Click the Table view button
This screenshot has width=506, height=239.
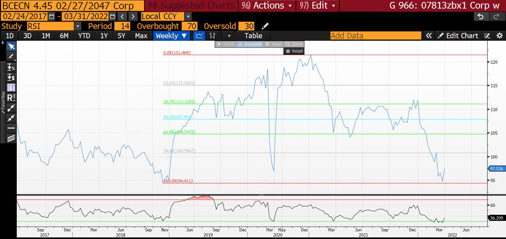point(253,36)
